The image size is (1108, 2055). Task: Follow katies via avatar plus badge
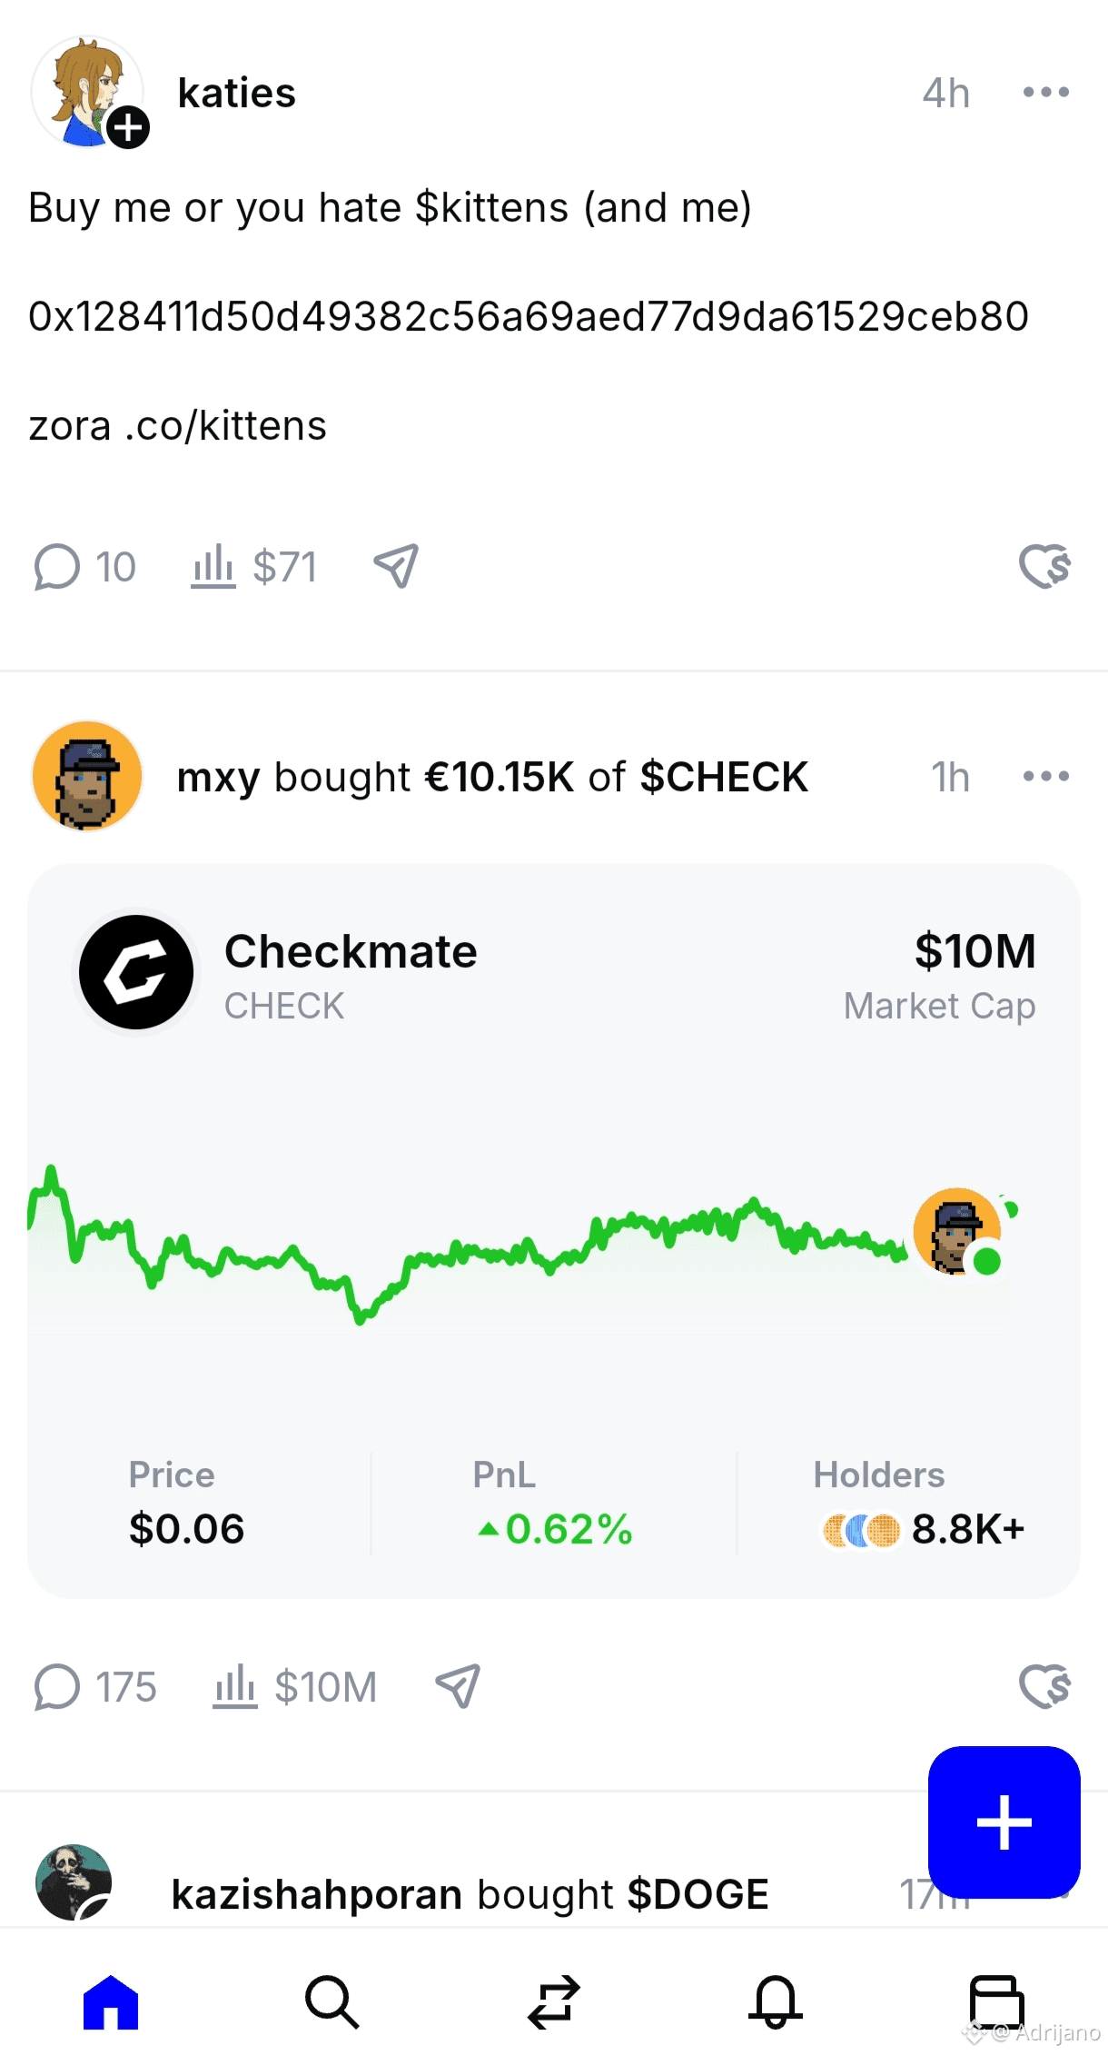(x=128, y=127)
